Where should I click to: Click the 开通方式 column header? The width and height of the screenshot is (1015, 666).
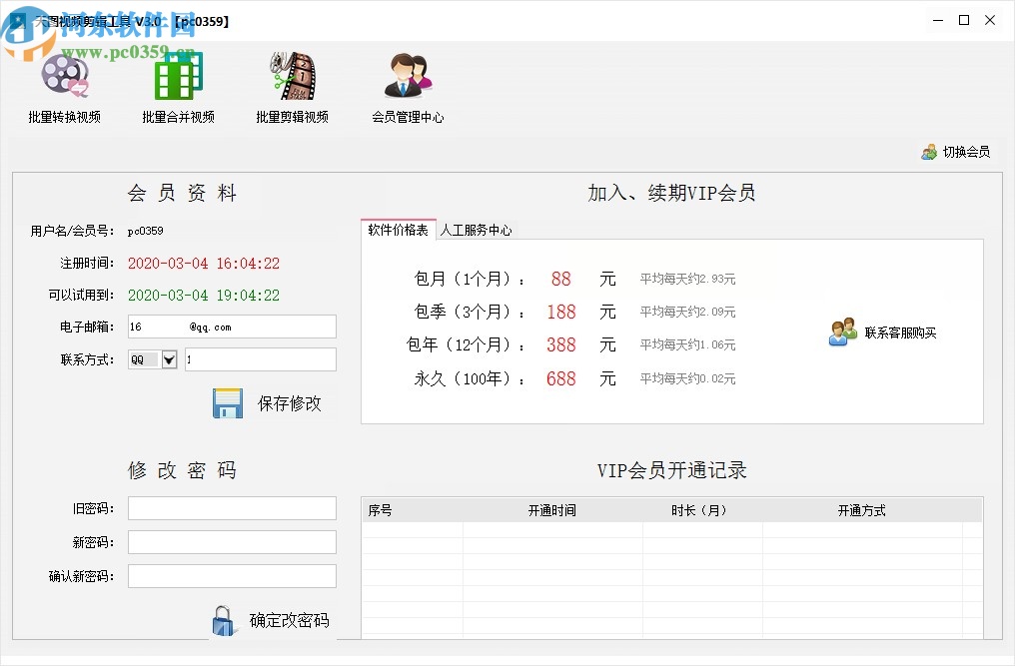coord(861,510)
